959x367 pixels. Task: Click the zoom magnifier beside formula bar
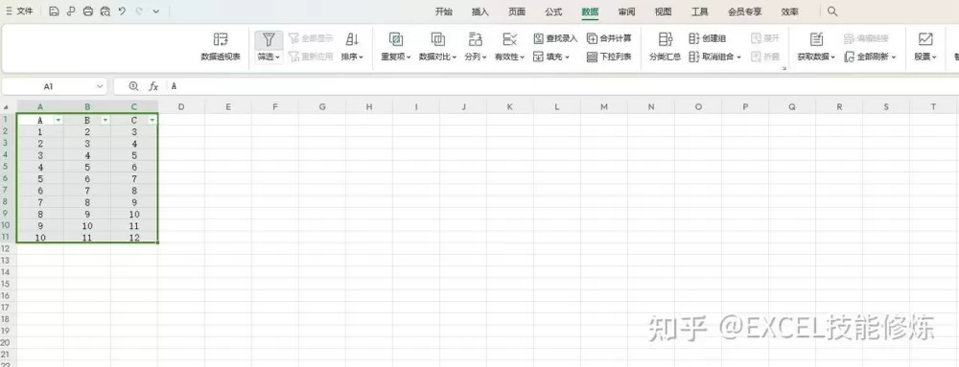[x=134, y=86]
